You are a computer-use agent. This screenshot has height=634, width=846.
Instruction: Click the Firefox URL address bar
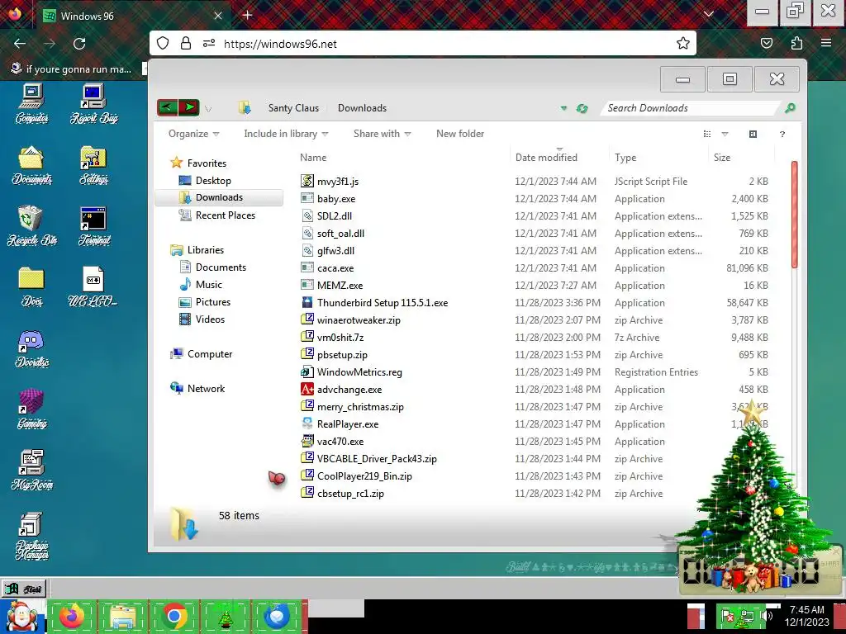coord(422,44)
